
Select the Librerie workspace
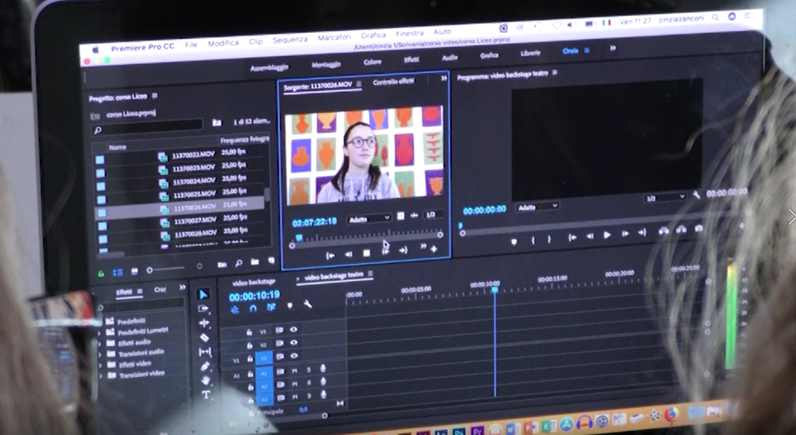point(530,53)
